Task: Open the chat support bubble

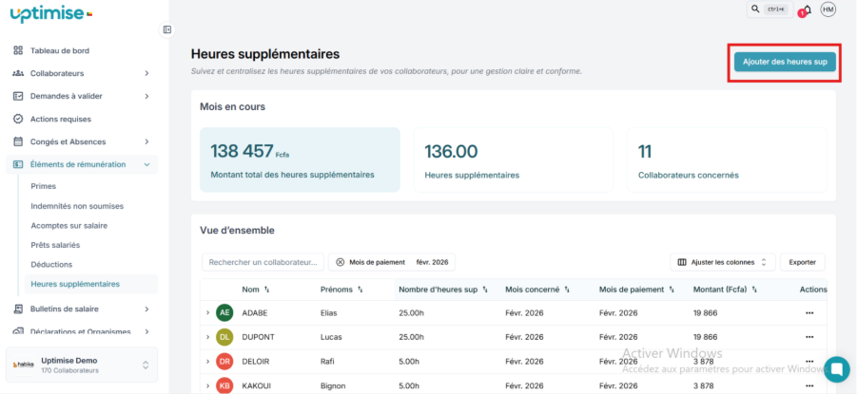Action: coord(837,368)
